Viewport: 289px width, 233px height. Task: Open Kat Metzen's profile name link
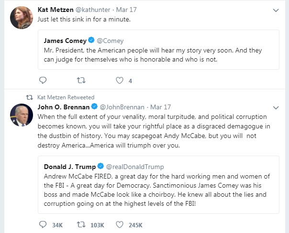coord(56,10)
